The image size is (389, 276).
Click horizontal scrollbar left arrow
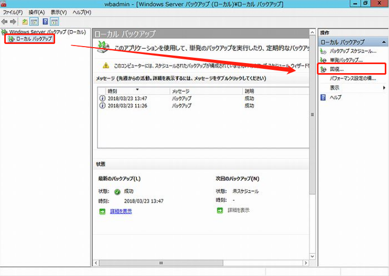tap(96, 263)
